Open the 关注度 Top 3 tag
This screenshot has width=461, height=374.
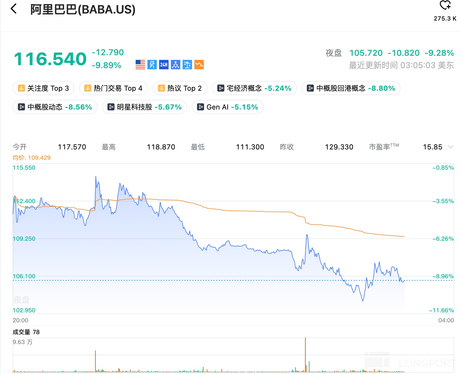tap(43, 88)
